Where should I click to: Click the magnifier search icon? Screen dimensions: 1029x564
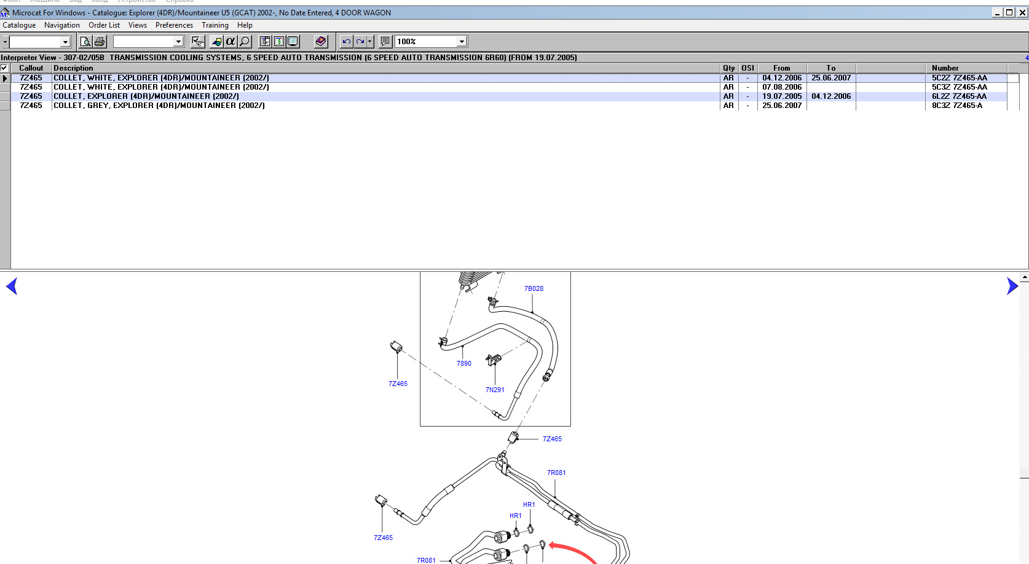click(x=245, y=42)
